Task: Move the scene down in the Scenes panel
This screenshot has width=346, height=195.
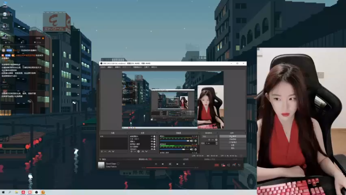Action: pos(113,151)
